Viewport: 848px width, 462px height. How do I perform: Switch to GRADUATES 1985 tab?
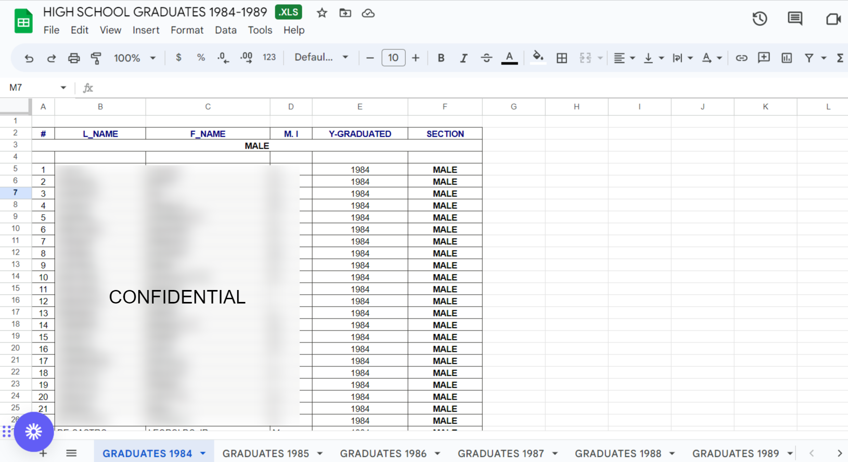coord(266,454)
